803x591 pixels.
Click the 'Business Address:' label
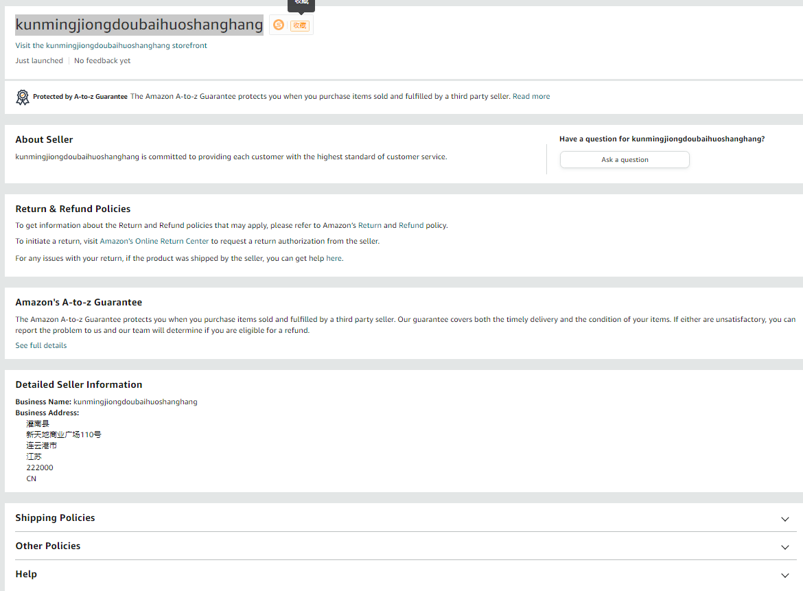click(47, 413)
